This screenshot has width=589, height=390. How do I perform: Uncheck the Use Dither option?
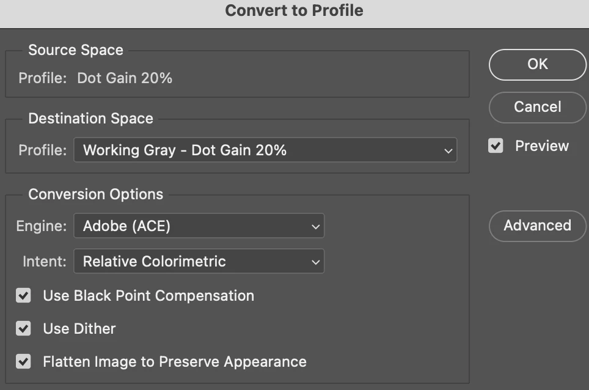pyautogui.click(x=24, y=329)
